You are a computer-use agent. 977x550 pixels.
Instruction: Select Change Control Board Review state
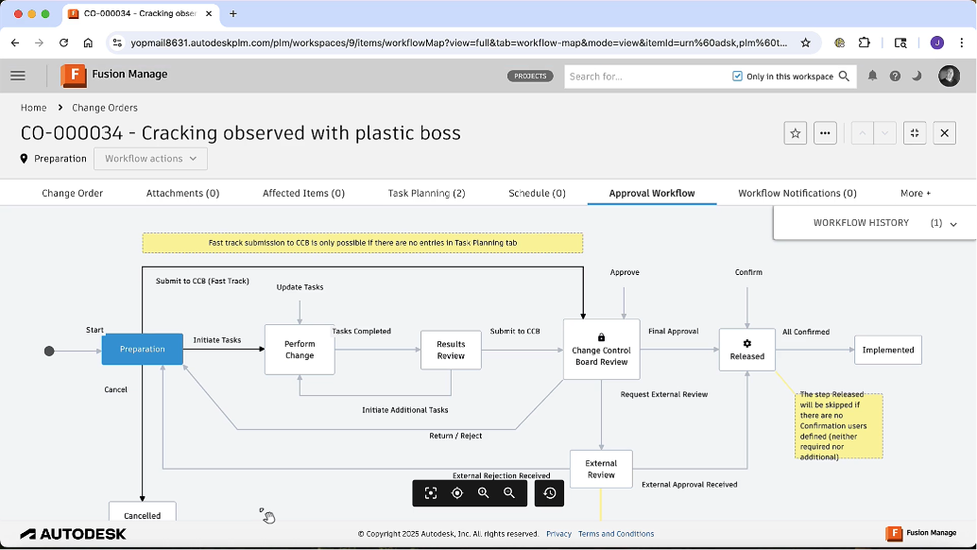tap(601, 350)
